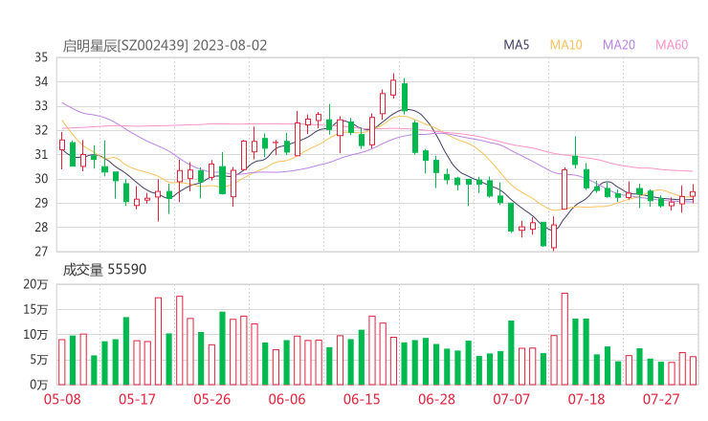Click the 34 price axis label
708x421 pixels.
41,81
